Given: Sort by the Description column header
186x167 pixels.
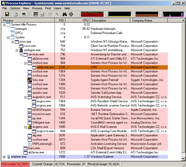Looking at the screenshot, I should click(x=110, y=21).
